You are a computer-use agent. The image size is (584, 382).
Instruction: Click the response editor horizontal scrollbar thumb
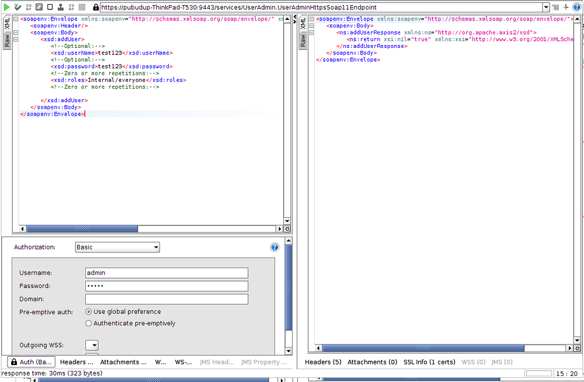pos(423,348)
